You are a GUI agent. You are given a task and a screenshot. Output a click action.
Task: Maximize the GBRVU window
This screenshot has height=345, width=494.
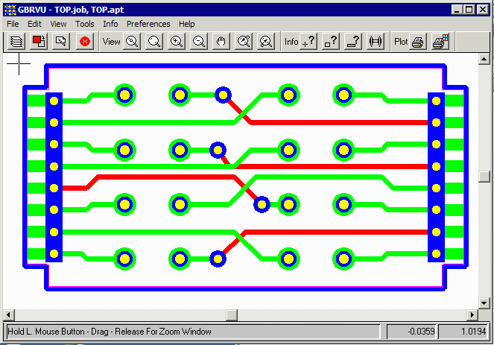click(x=469, y=10)
